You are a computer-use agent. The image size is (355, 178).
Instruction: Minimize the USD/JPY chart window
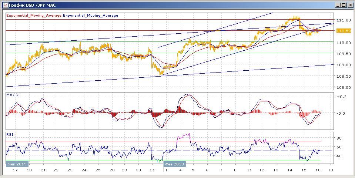[338, 5]
